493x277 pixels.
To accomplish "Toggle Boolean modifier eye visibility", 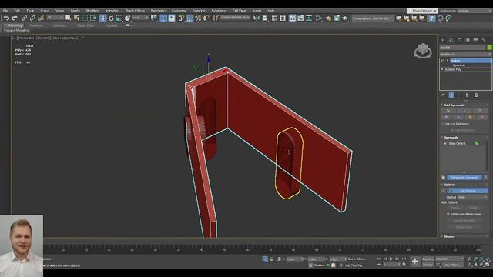I will (x=443, y=61).
